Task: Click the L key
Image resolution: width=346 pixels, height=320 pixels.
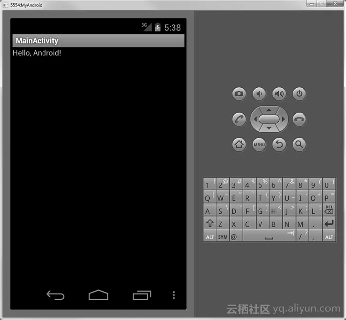Action: coord(315,210)
